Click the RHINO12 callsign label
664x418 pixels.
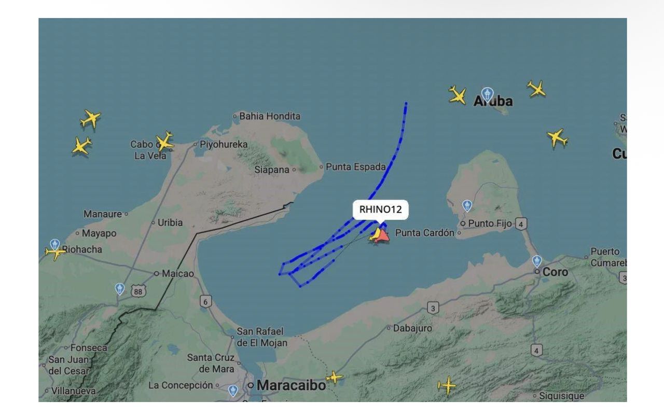tap(380, 210)
